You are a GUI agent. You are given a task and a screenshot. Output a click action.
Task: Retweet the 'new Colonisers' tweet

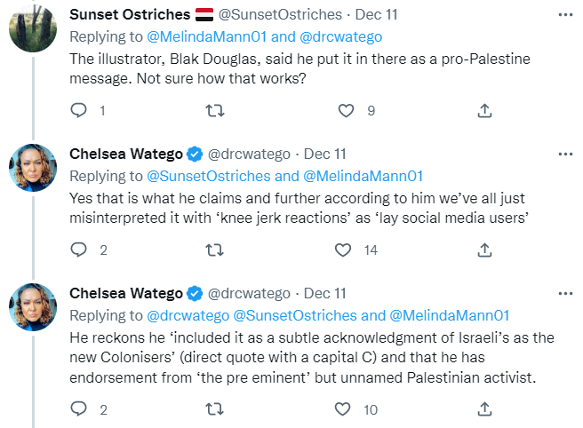coord(215,408)
